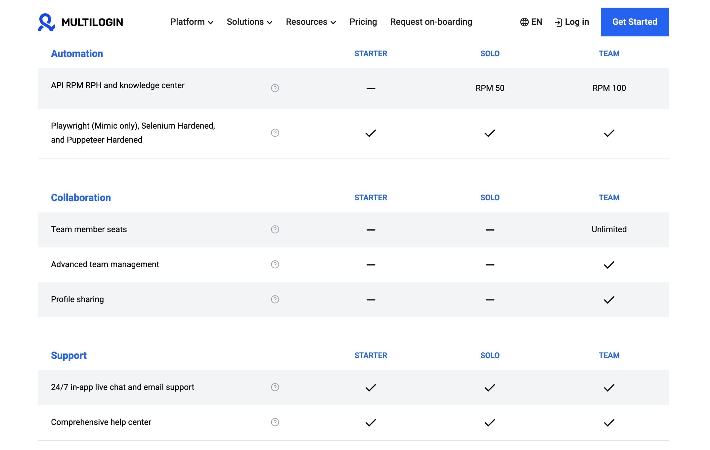Click STARTER dash for Team member seats
This screenshot has width=710, height=450.
click(x=371, y=230)
